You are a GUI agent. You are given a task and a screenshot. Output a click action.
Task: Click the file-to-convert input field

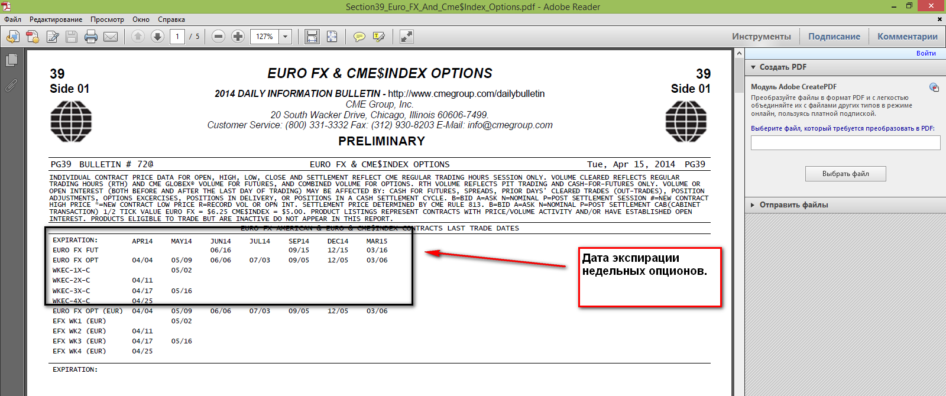coord(845,142)
